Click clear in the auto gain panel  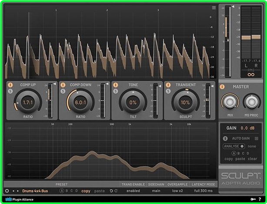pyautogui.click(x=252, y=159)
